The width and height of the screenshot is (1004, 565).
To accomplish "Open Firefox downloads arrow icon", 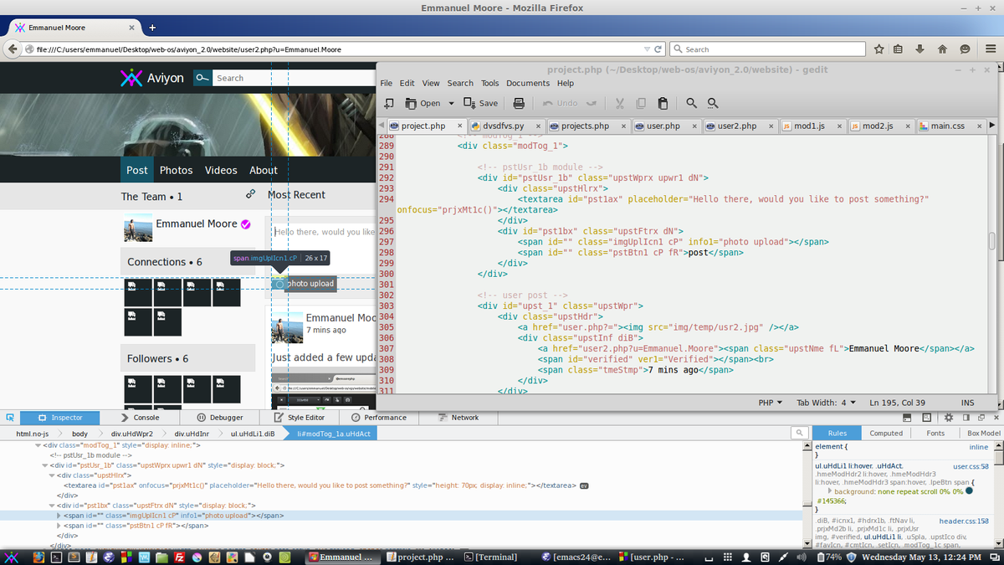I will [921, 49].
